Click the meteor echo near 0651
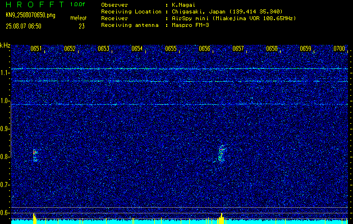Viewport: 353px width, 224px height. coord(35,155)
